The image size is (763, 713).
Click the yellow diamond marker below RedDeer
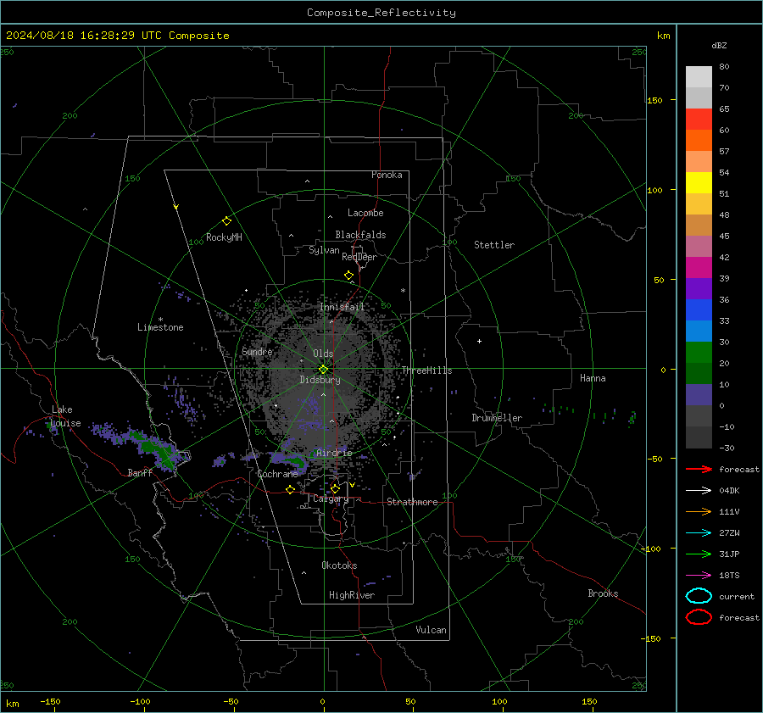pyautogui.click(x=348, y=276)
